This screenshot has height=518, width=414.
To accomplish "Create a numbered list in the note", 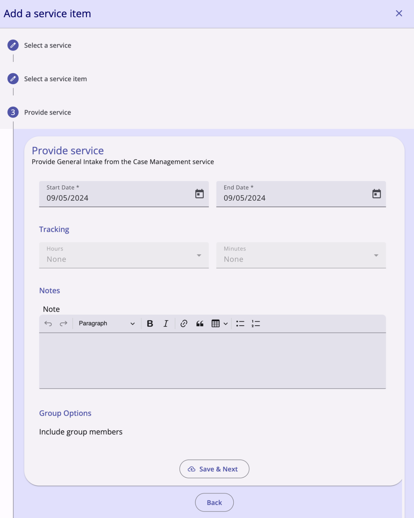I will (x=256, y=323).
